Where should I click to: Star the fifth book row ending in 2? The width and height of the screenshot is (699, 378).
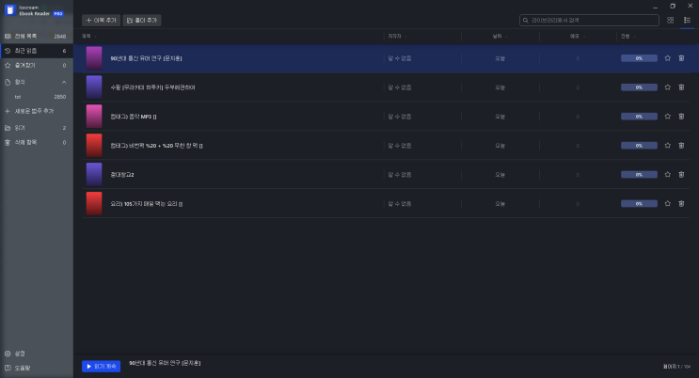pyautogui.click(x=667, y=174)
